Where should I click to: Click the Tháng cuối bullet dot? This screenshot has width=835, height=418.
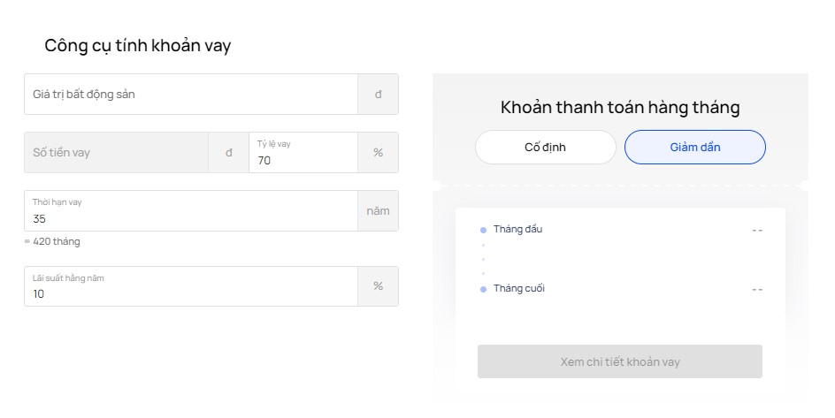483,289
